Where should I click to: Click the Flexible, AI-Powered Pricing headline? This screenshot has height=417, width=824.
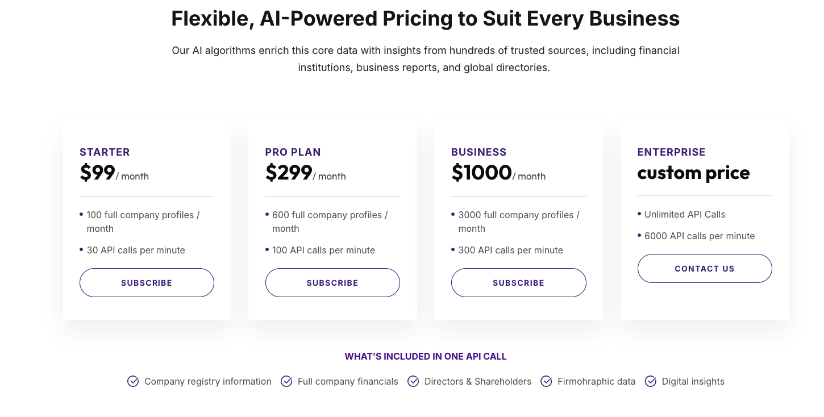pos(426,19)
